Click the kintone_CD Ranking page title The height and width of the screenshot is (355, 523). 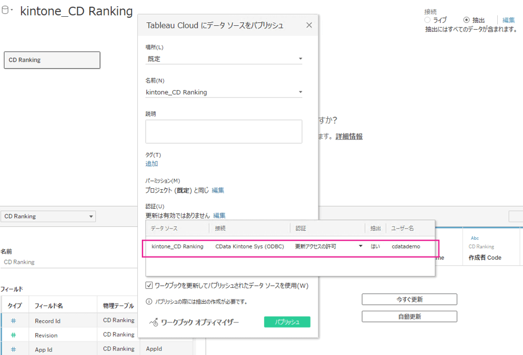tap(76, 11)
